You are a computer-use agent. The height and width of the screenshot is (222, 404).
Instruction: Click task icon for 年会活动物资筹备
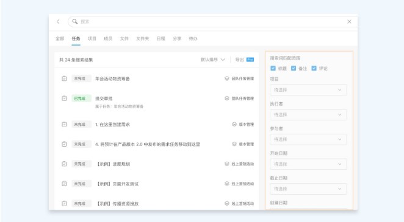(64, 78)
